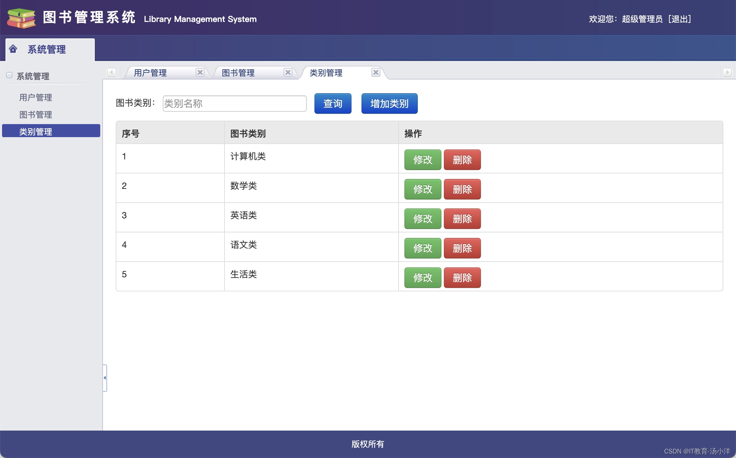Click 修改 for 语文类

423,248
